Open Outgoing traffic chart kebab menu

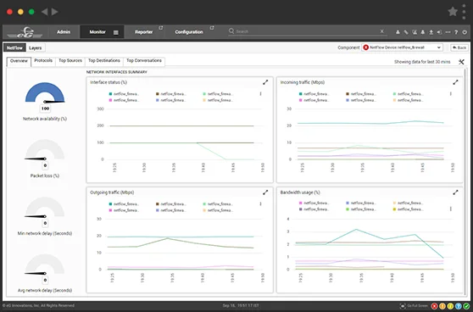(x=260, y=204)
